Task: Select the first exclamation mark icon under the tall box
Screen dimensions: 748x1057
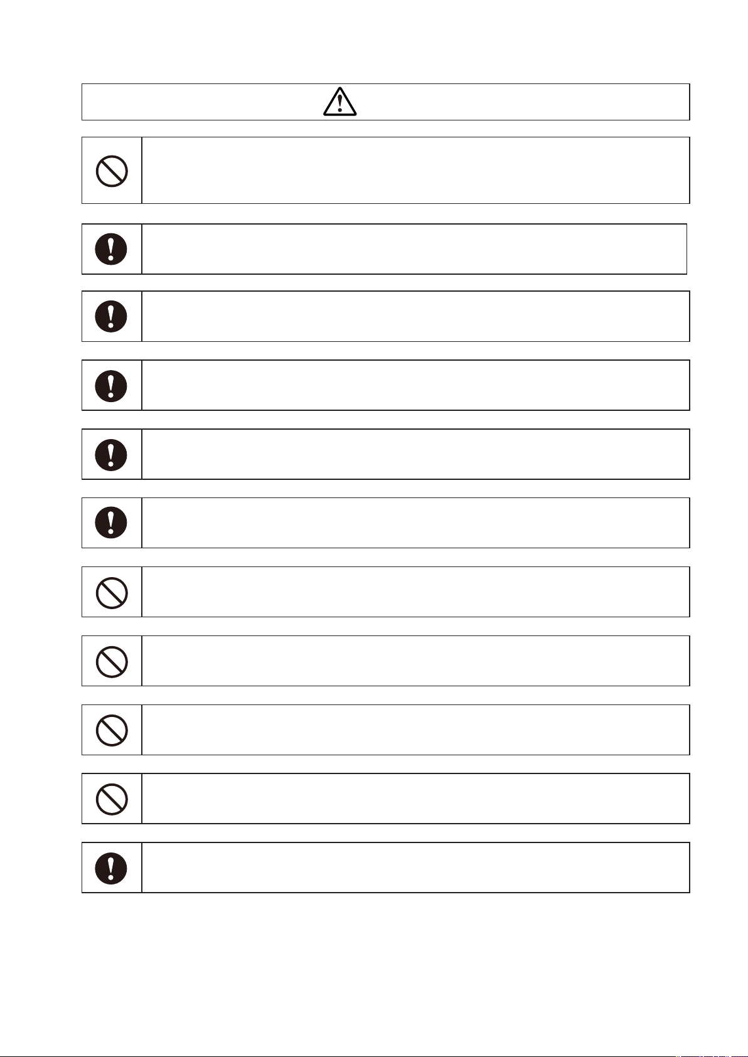Action: [x=111, y=249]
